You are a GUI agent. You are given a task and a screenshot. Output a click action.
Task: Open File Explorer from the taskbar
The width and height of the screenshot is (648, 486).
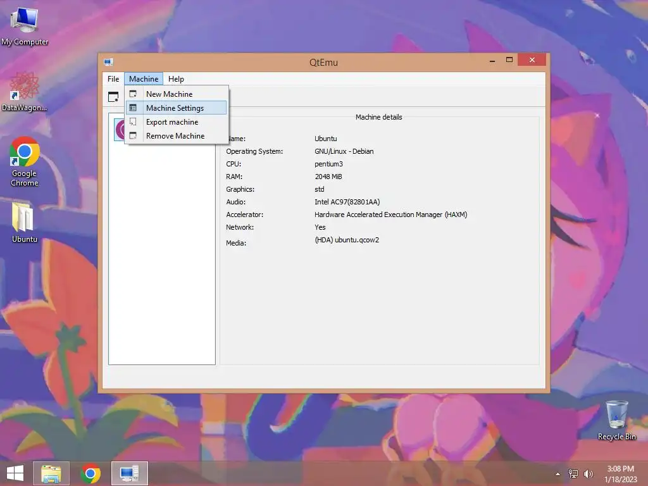click(x=51, y=473)
